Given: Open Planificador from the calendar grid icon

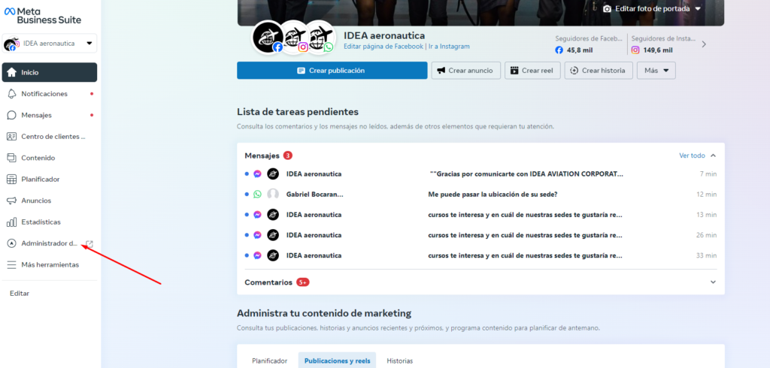Looking at the screenshot, I should coord(12,179).
